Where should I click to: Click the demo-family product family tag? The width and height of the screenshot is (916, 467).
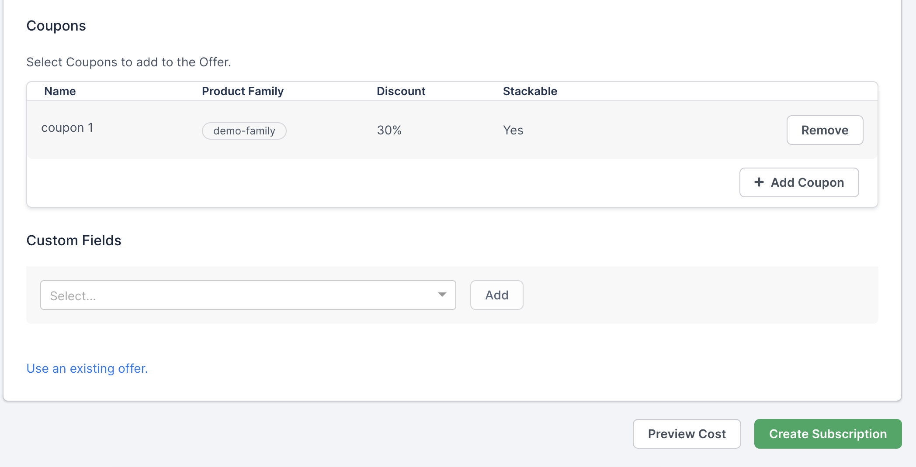click(244, 131)
